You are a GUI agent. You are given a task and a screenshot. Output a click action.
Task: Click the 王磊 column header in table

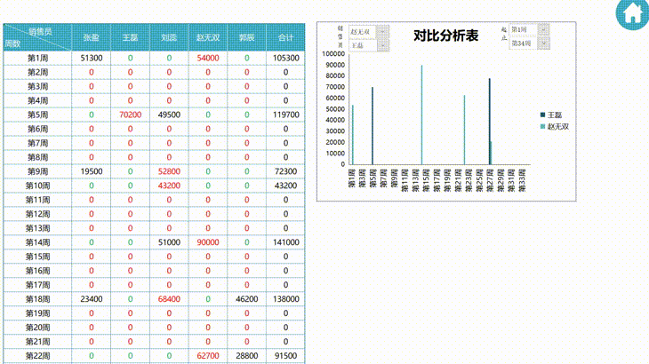click(130, 37)
